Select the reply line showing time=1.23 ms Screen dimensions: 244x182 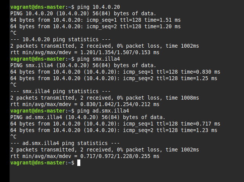tap(113, 130)
